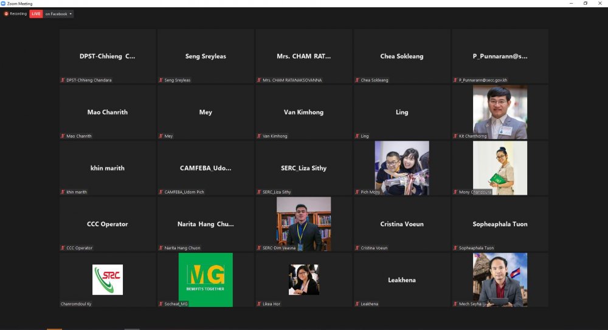
Task: Click CCC Operator's muted mic icon
Action: click(63, 248)
